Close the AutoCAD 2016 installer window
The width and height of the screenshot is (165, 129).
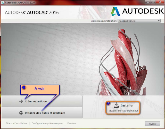160,2
